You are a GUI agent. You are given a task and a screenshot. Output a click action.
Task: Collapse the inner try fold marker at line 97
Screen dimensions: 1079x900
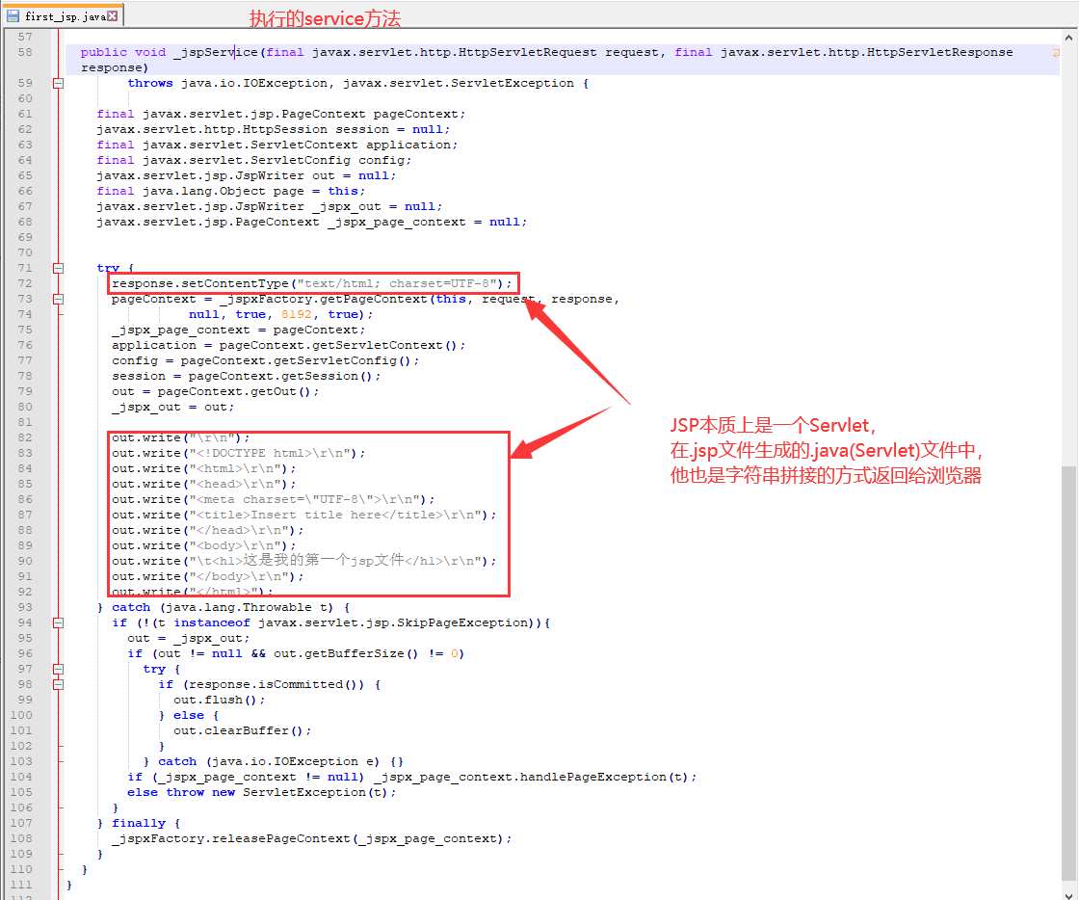click(59, 669)
